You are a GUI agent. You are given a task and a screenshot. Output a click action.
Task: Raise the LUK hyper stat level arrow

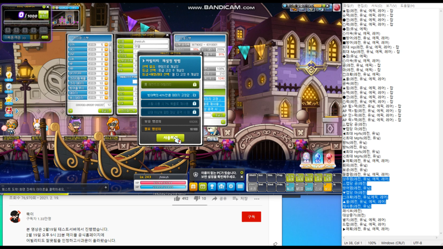pyautogui.click(x=106, y=59)
